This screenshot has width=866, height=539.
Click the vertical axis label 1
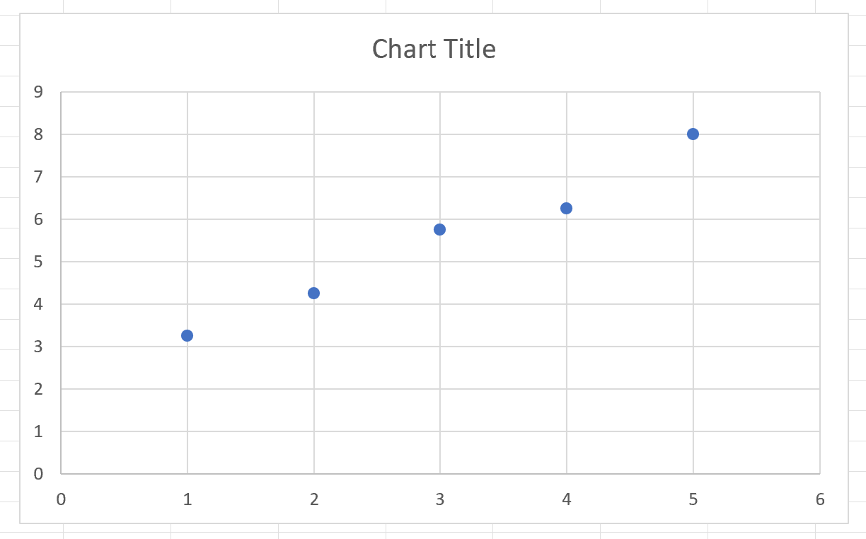(38, 431)
